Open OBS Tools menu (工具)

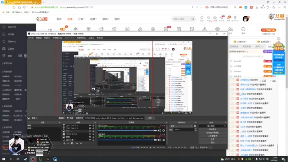pos(91,38)
